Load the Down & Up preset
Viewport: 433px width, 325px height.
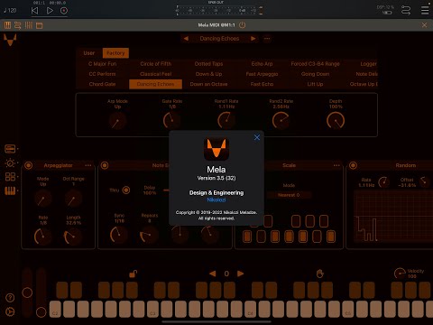[x=208, y=74]
